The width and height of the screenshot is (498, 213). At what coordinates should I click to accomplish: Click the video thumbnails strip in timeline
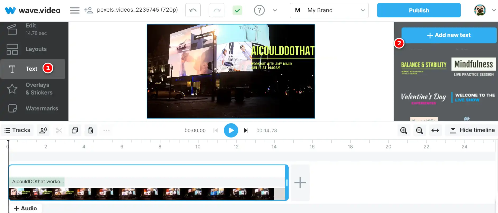click(142, 194)
